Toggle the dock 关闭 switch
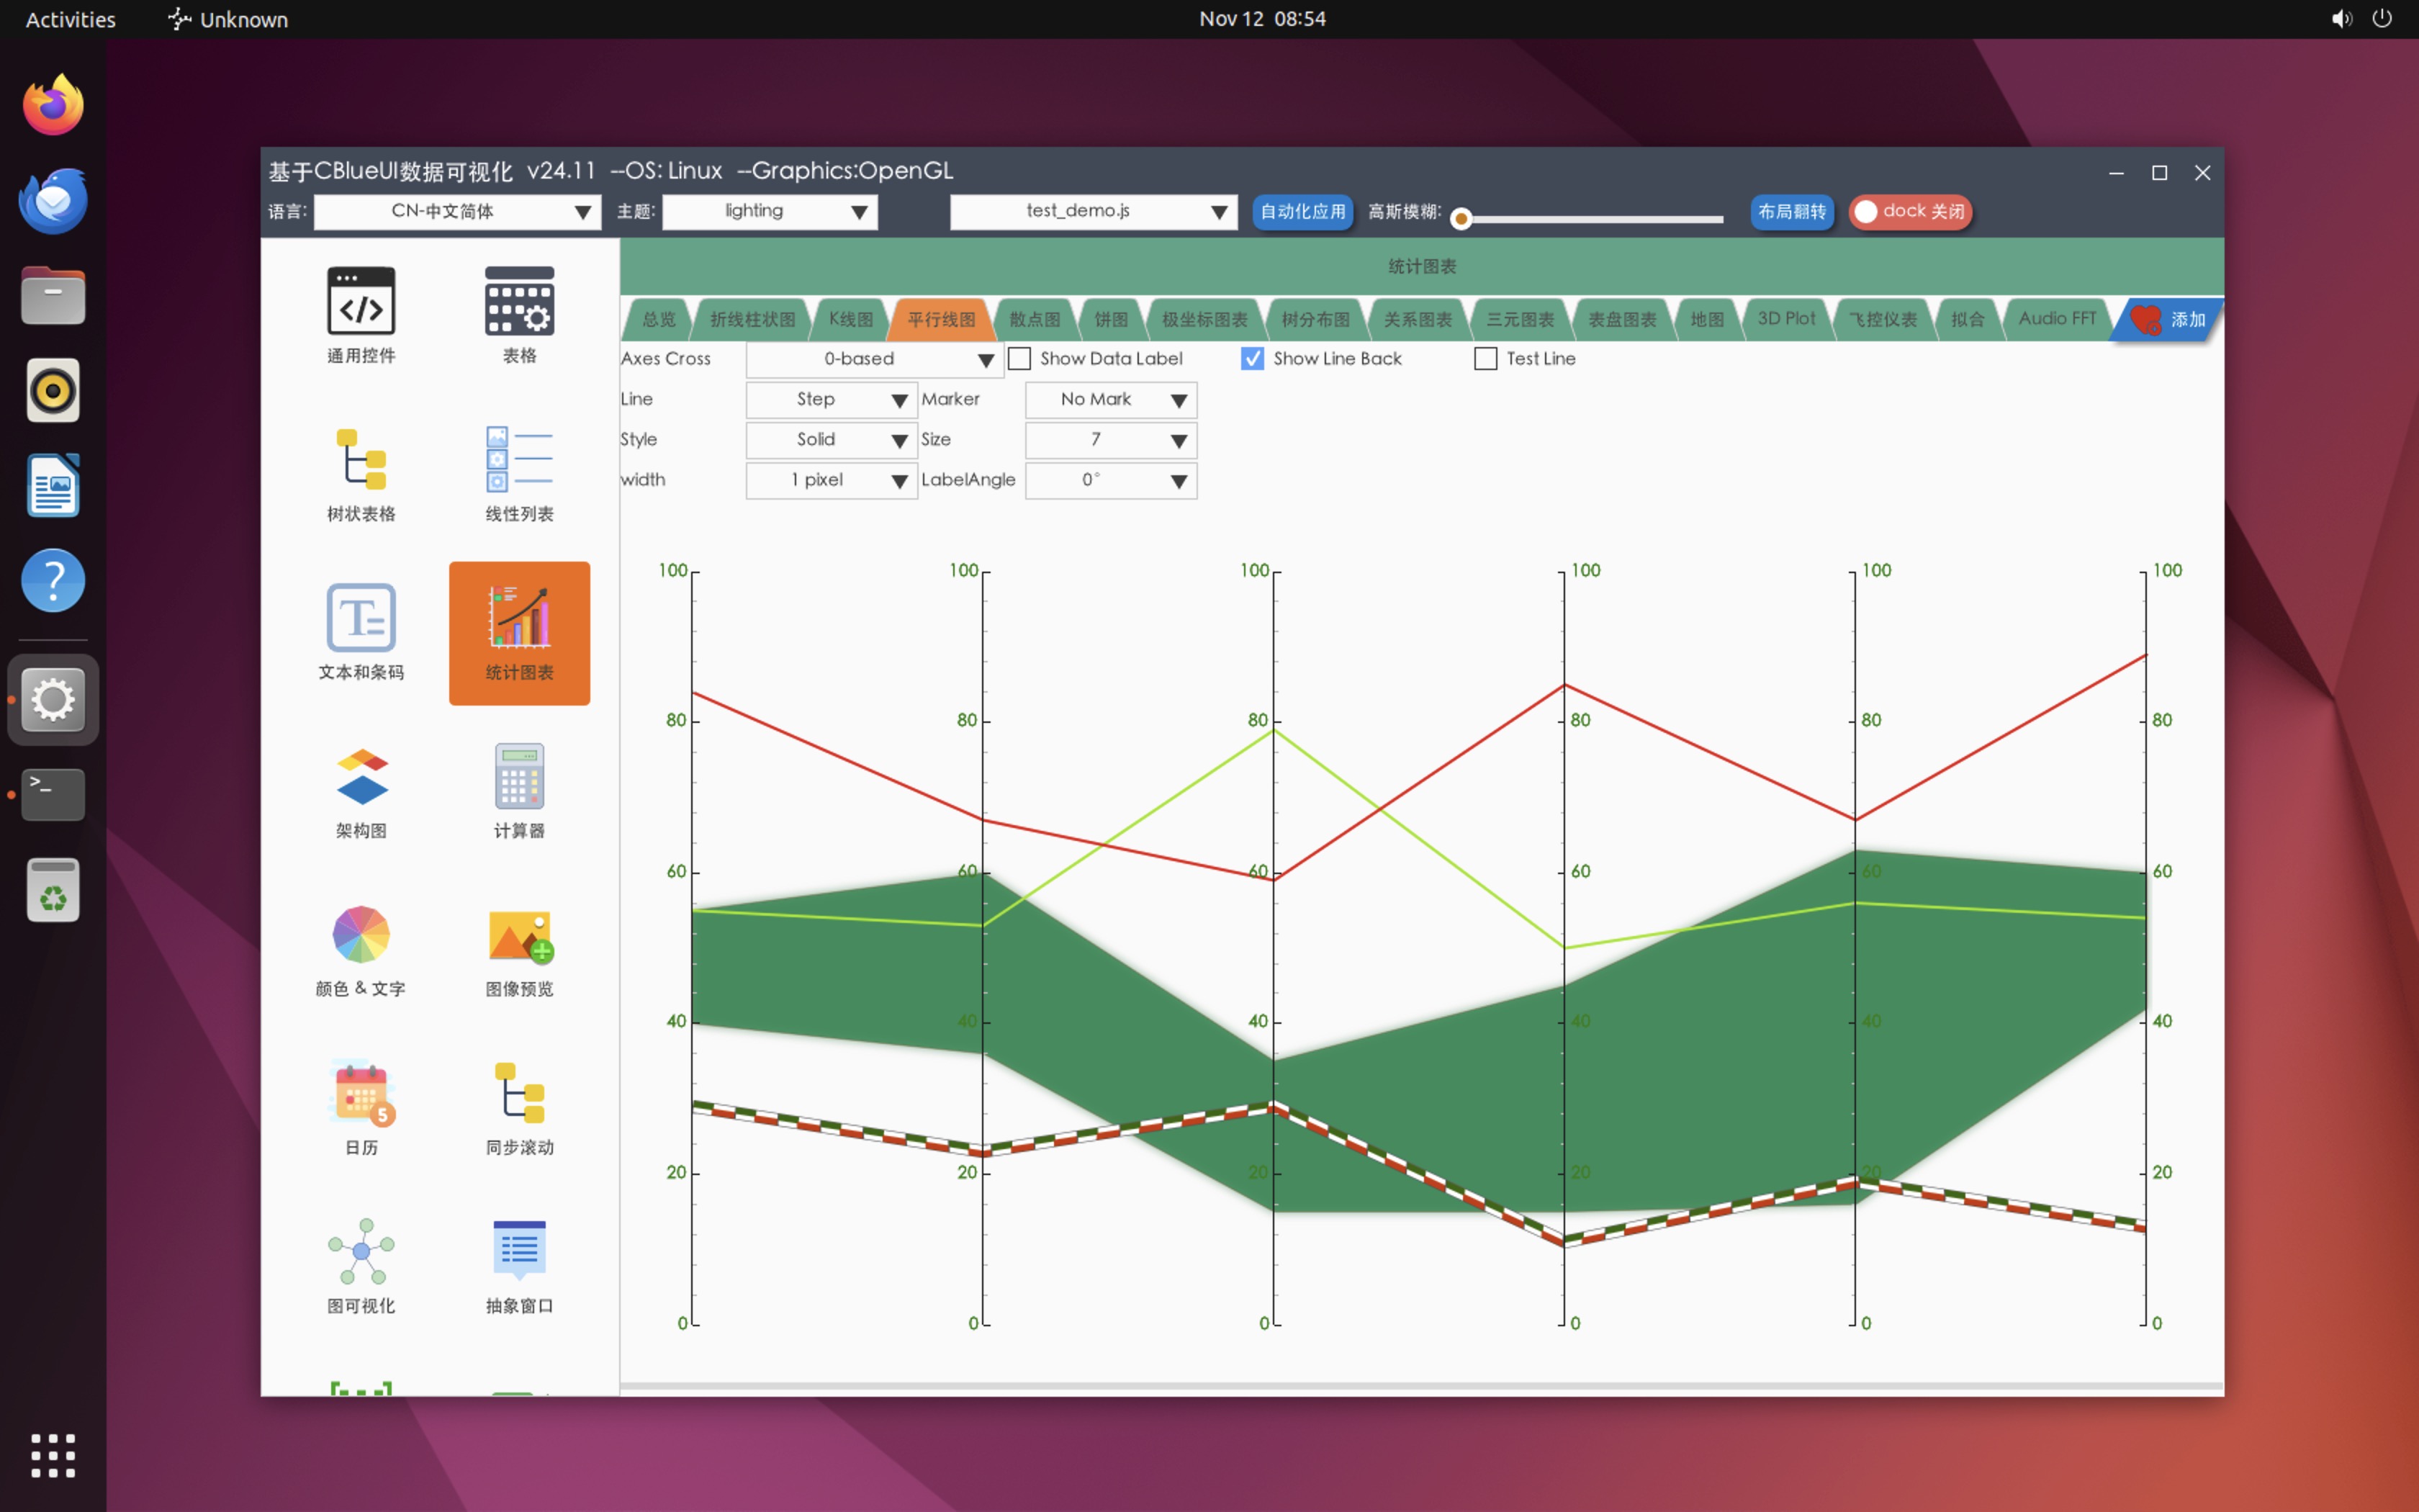 coord(1909,212)
